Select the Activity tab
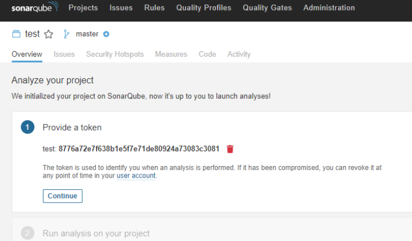412x241 pixels. click(239, 54)
